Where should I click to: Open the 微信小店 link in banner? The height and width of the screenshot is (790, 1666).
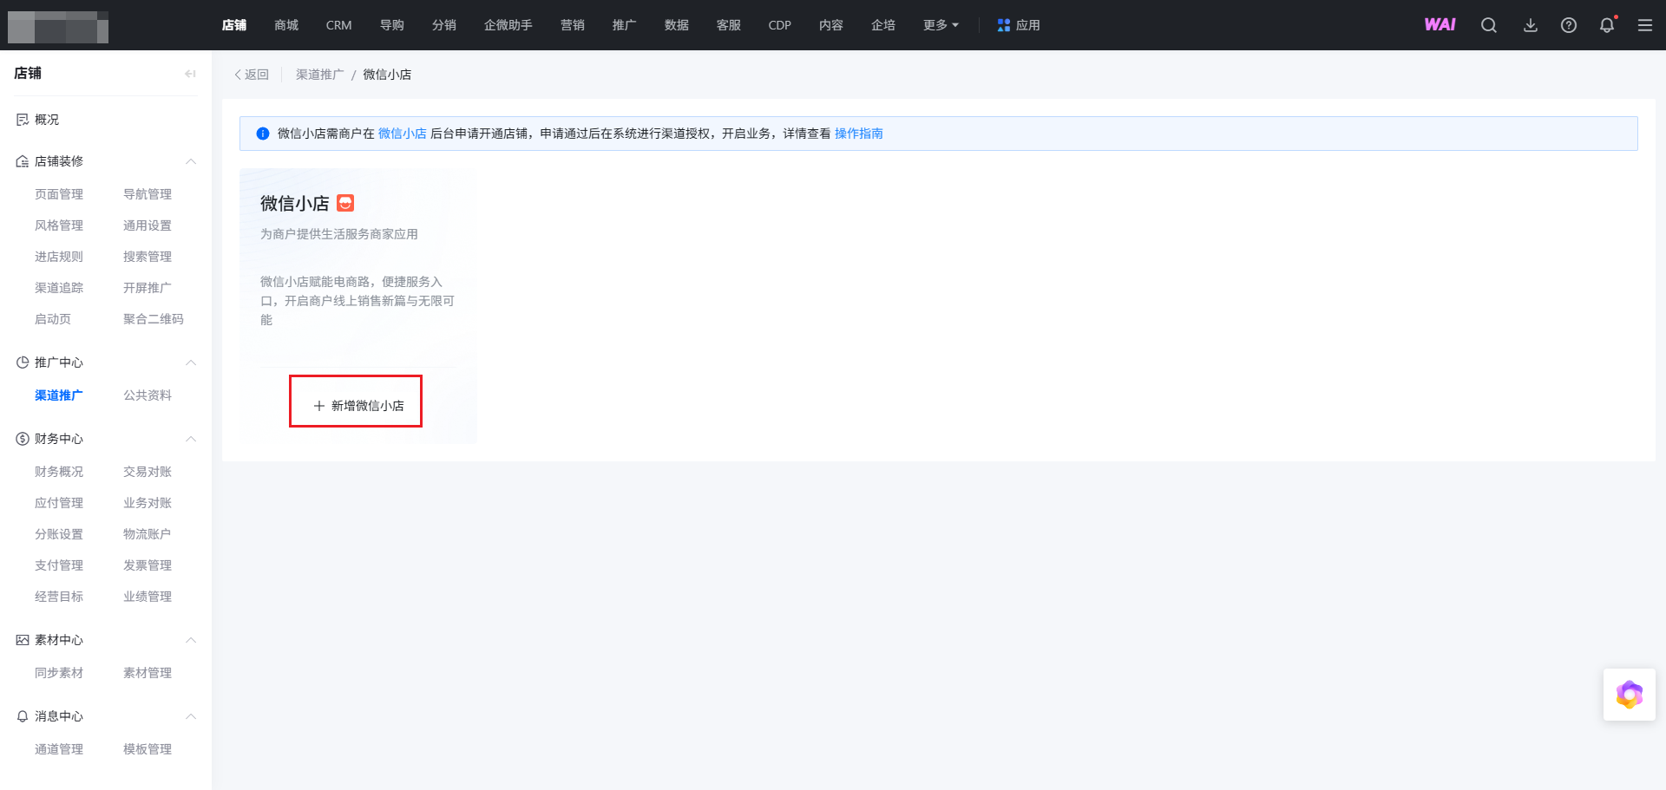(x=403, y=134)
